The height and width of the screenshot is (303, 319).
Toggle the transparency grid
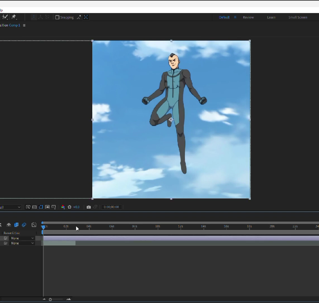(34, 207)
